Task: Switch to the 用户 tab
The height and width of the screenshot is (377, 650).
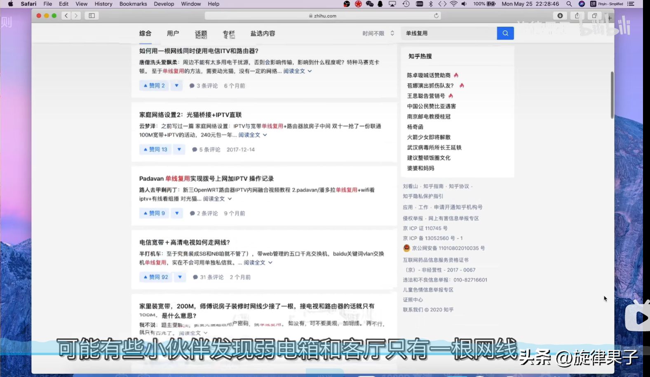Action: (173, 33)
